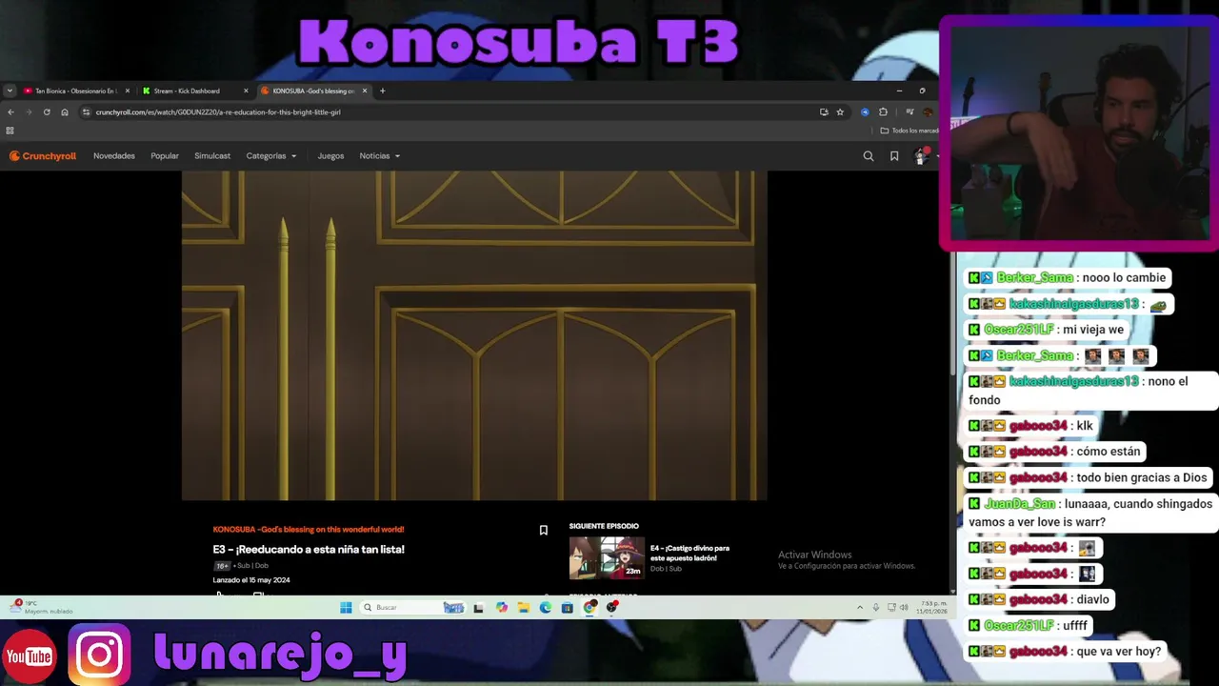Open E4 ¡Castigo divino para este apuesto ladrón! title
1219x686 pixels.
pos(689,553)
